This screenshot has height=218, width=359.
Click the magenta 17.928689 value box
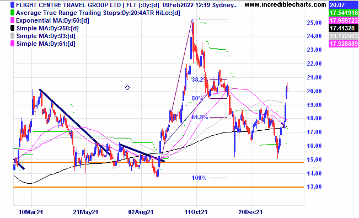[x=343, y=44]
